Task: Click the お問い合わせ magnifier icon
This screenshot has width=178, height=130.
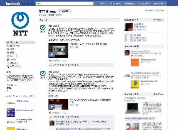Action: coord(8,67)
